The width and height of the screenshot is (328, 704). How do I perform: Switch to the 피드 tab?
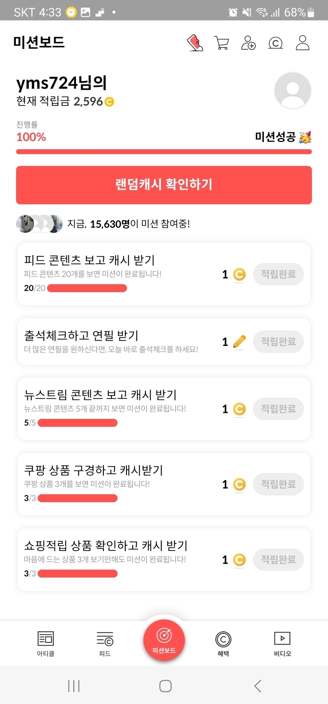(x=105, y=644)
